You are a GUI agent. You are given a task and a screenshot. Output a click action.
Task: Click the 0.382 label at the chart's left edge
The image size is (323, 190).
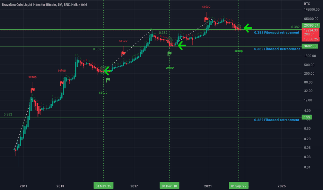tap(8, 114)
